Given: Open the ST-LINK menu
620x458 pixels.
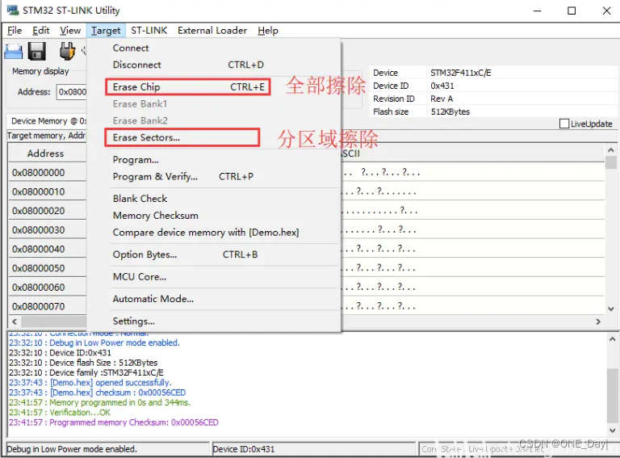Looking at the screenshot, I should pos(149,31).
